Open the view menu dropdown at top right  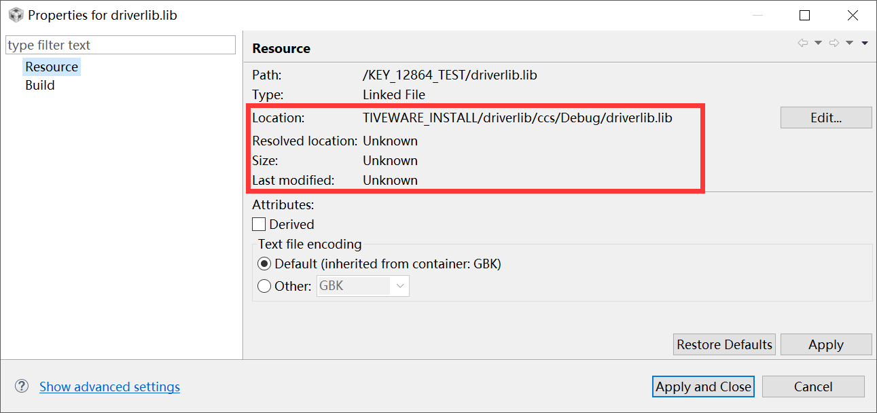863,42
